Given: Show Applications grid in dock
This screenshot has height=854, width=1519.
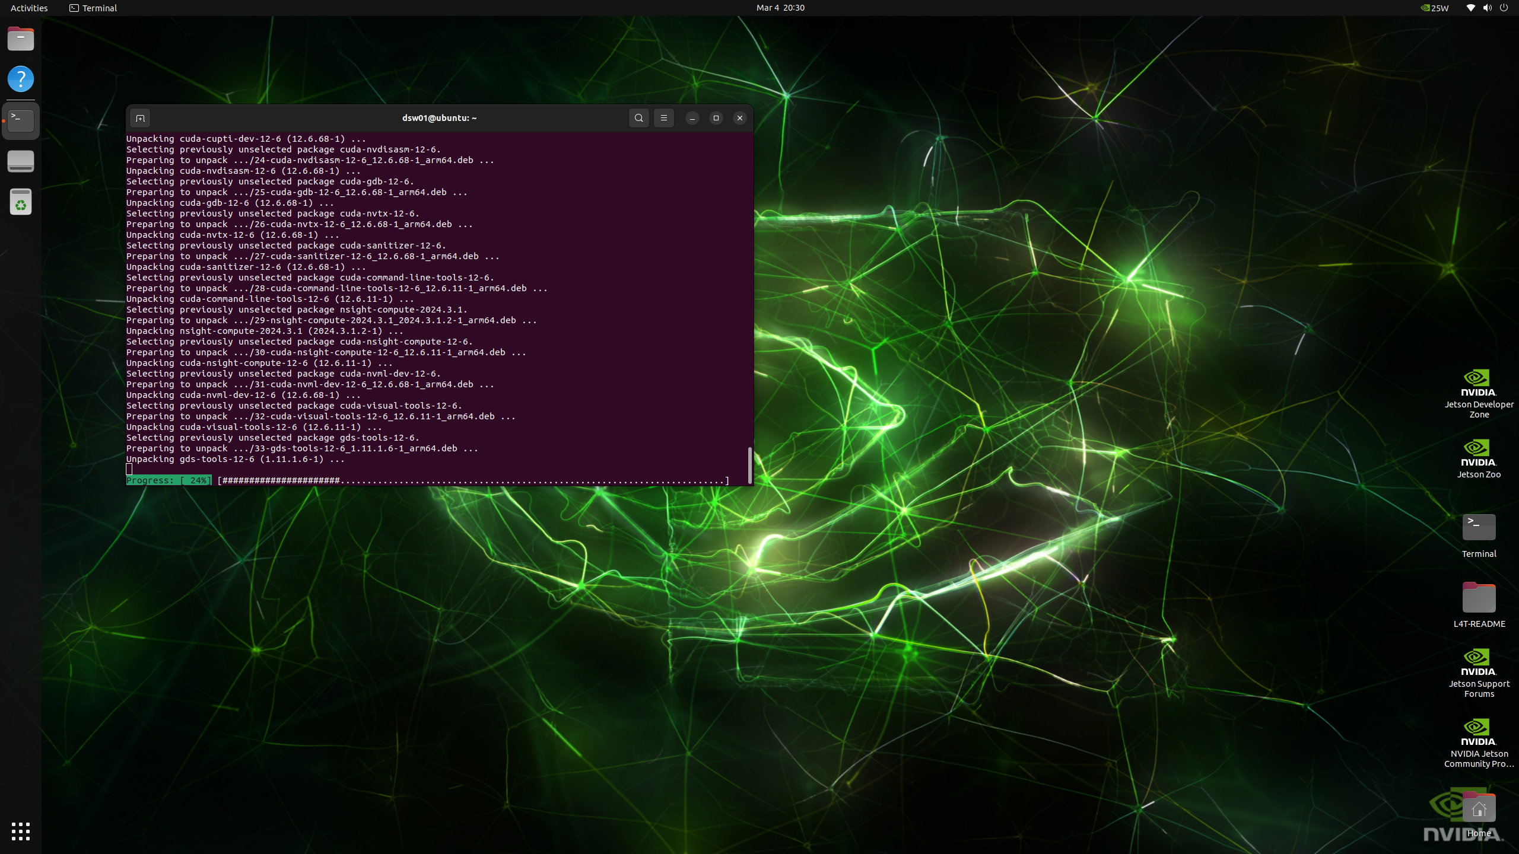Looking at the screenshot, I should coord(21,831).
